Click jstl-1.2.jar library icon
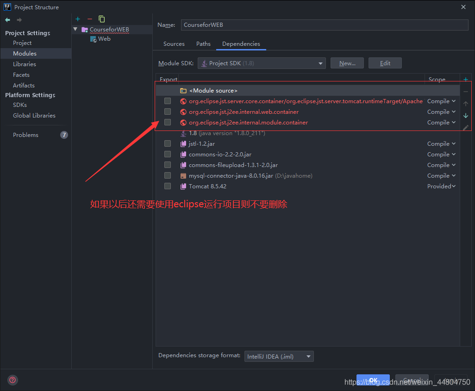The width and height of the screenshot is (475, 391). [183, 144]
